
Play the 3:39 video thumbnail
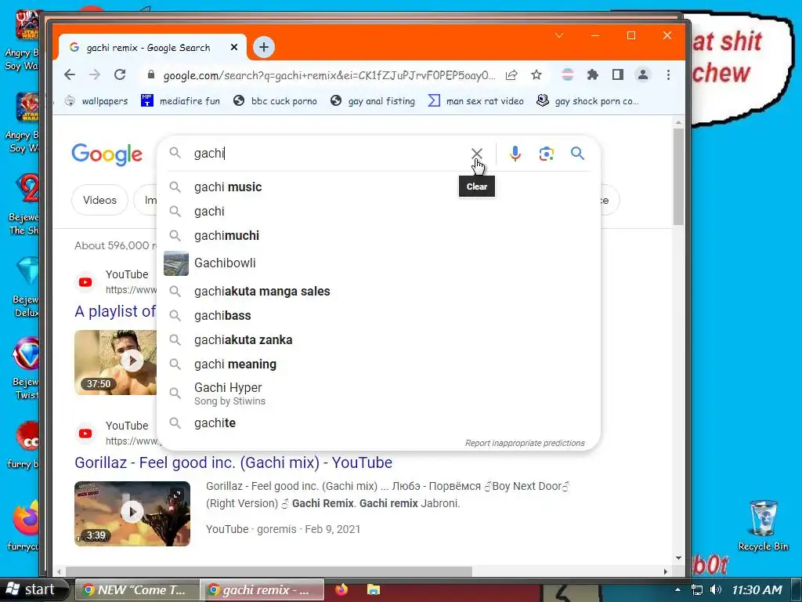[132, 513]
